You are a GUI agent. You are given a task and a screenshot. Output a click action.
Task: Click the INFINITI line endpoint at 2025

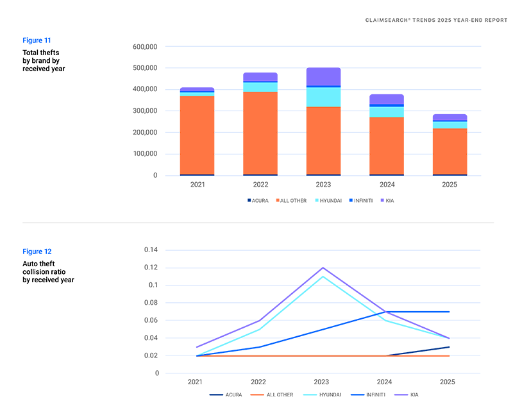click(450, 312)
